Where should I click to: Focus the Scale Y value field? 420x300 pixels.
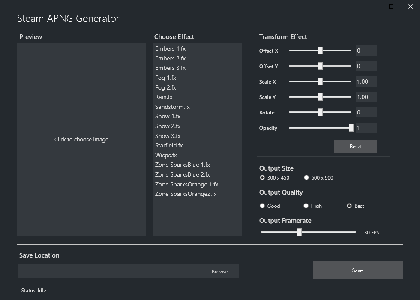pyautogui.click(x=366, y=97)
